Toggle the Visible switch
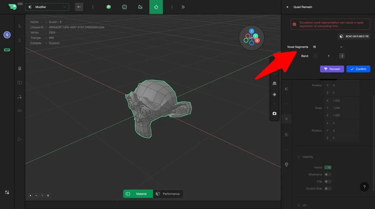This screenshot has width=375, height=209. [x=327, y=167]
